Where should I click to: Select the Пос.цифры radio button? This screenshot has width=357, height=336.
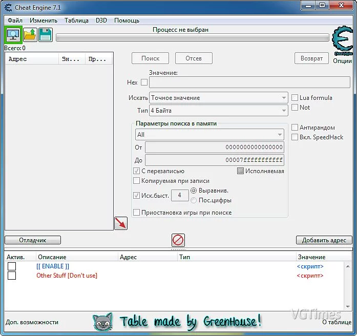pos(194,200)
